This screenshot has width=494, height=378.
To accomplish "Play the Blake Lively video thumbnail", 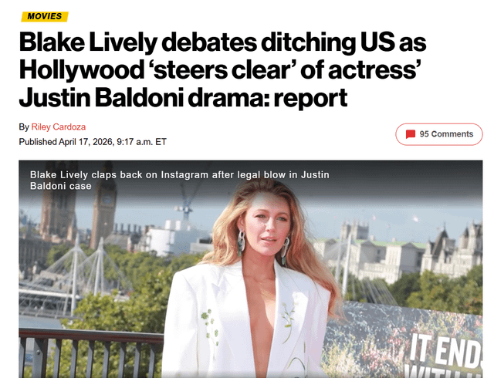I will tap(250, 269).
